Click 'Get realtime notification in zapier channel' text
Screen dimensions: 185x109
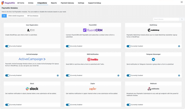[92, 93]
